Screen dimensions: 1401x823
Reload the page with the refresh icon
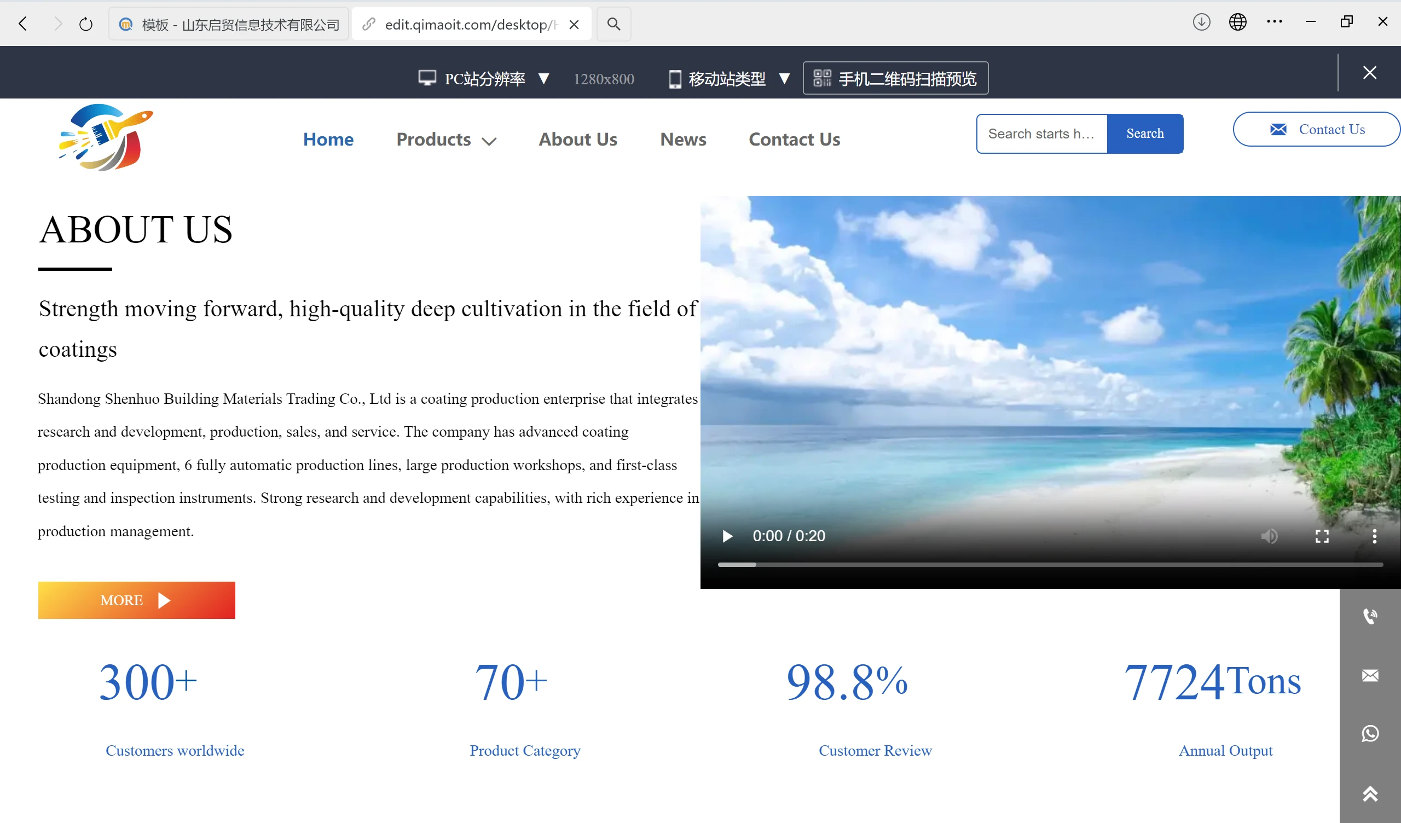coord(85,24)
